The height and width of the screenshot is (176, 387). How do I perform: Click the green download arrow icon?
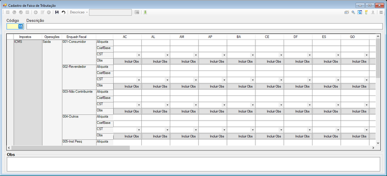point(145,13)
